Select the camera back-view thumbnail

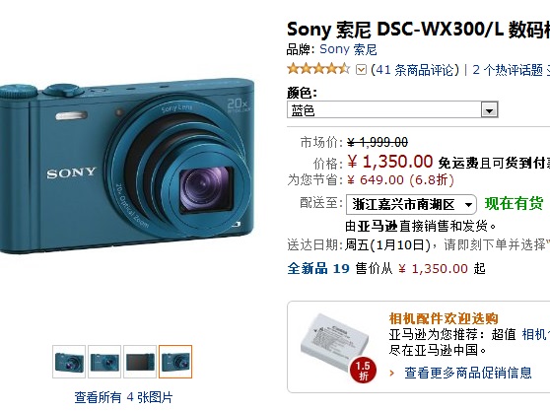(x=140, y=362)
